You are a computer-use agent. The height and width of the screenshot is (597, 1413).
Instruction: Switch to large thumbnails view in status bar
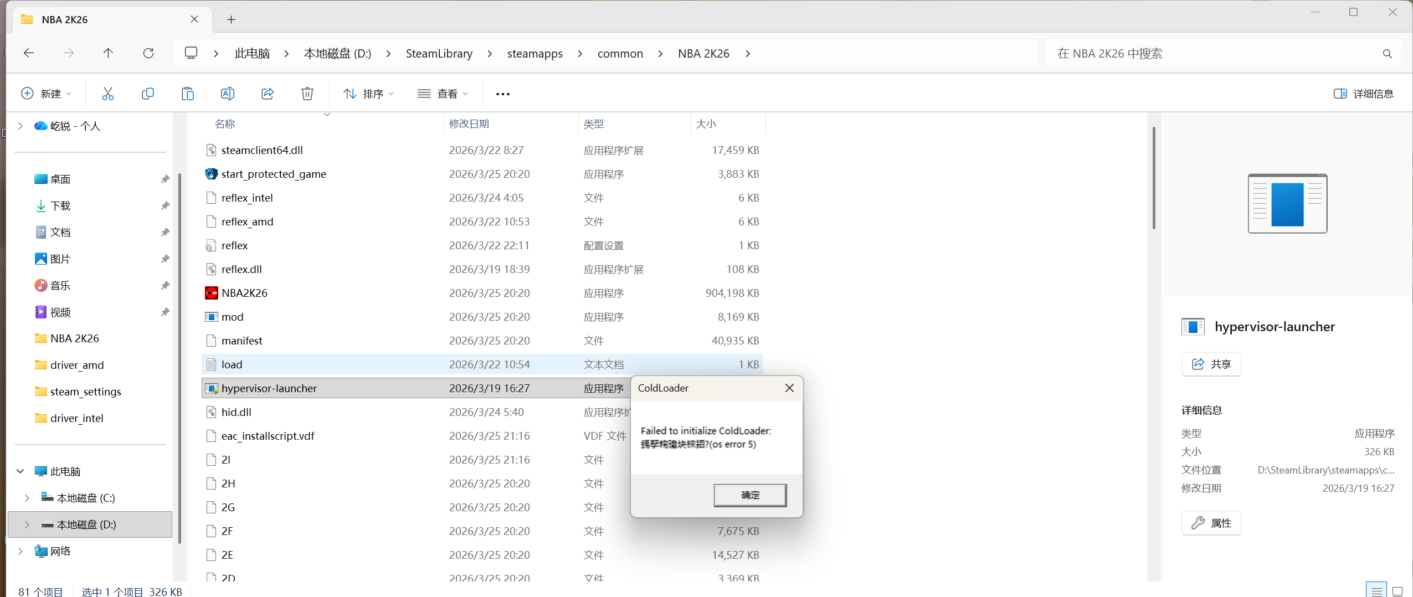(x=1397, y=591)
